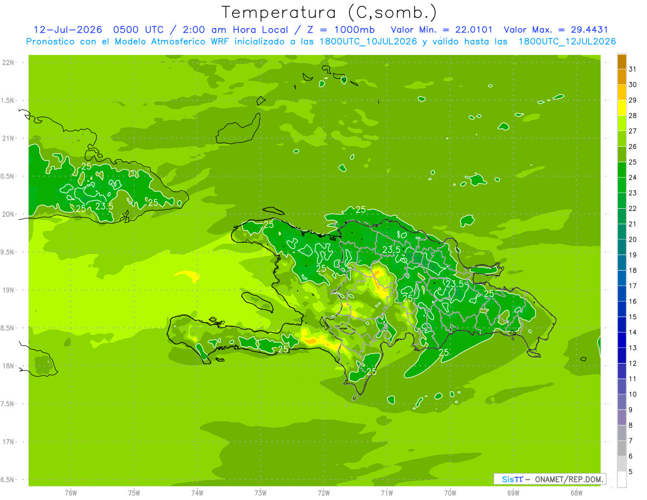Click the '74W' longitude label

(x=197, y=492)
